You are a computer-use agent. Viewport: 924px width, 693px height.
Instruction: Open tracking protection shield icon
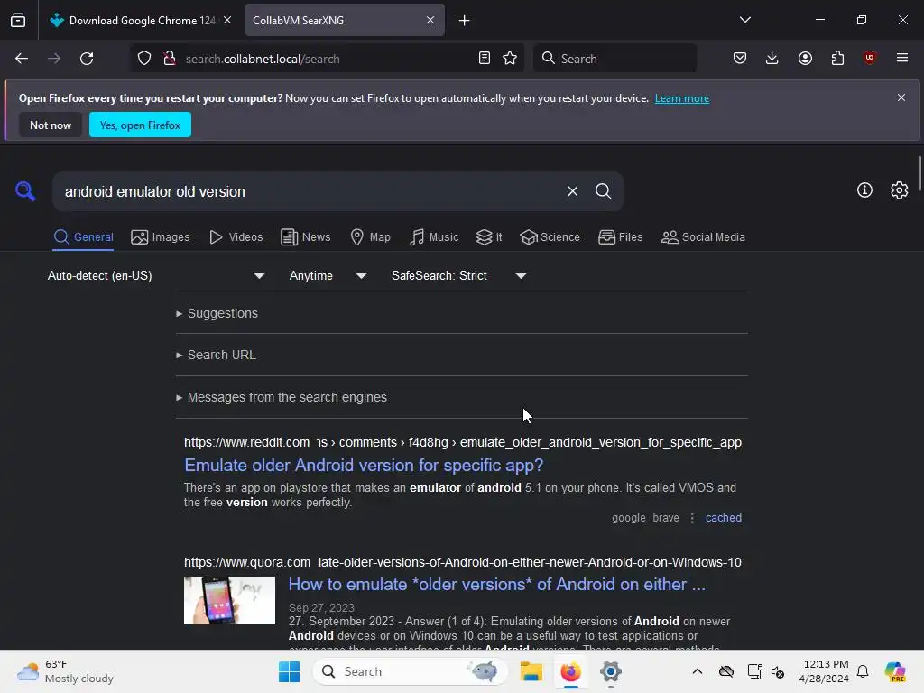pyautogui.click(x=144, y=59)
